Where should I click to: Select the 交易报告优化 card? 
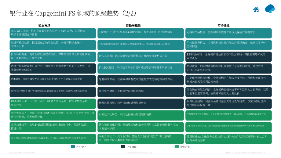point(53,139)
